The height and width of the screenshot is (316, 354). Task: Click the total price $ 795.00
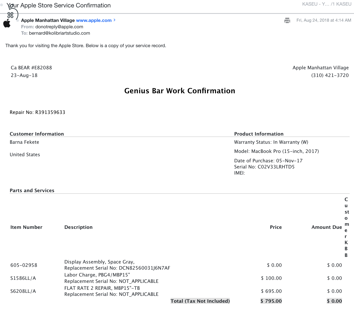coord(271,301)
